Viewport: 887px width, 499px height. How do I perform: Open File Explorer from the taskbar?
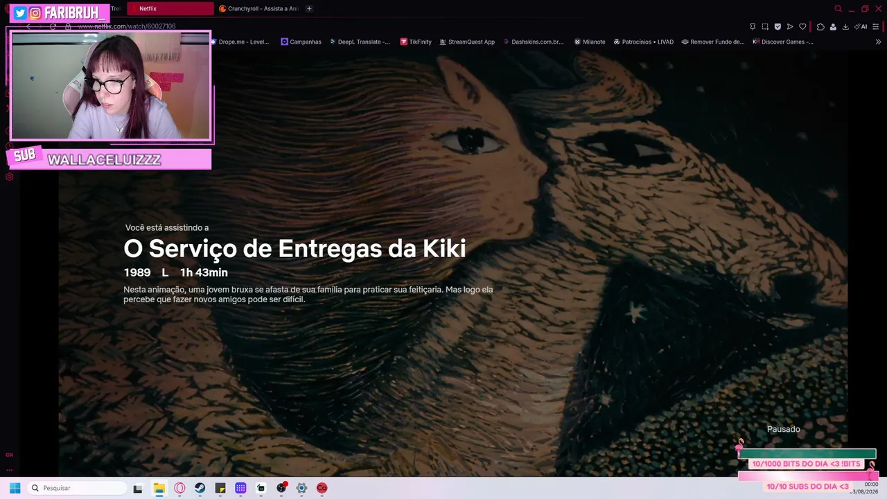tap(159, 489)
